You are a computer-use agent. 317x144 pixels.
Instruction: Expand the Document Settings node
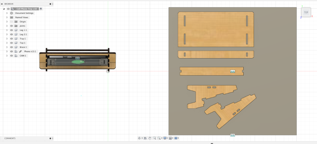(x=7, y=13)
